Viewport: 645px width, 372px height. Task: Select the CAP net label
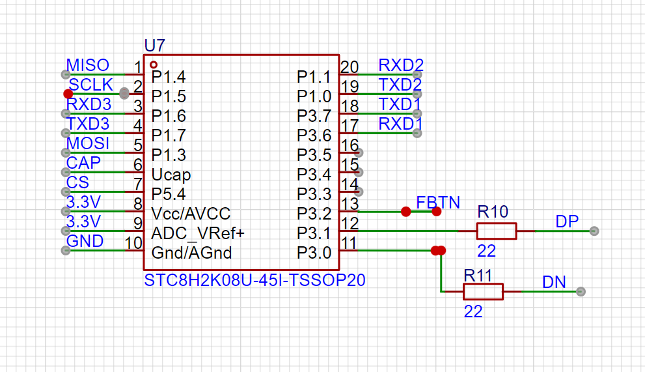(83, 163)
